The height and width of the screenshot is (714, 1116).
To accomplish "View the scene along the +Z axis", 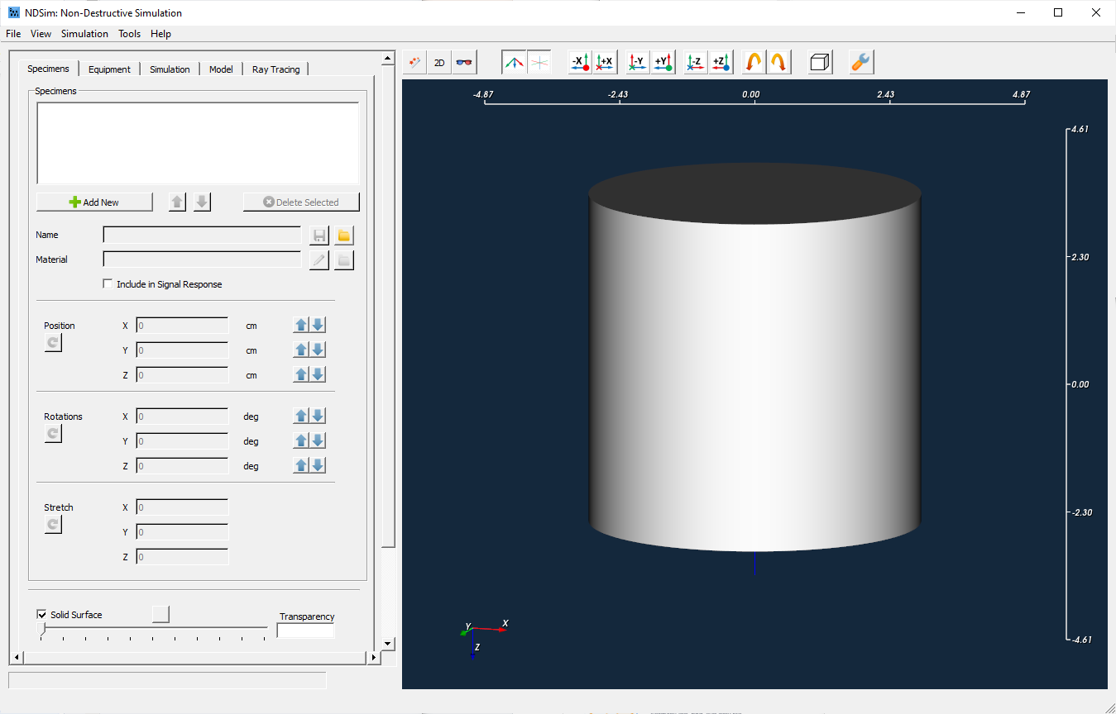I will (720, 62).
